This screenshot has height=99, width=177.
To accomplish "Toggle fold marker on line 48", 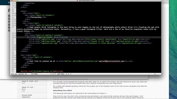I will [x=15, y=33].
